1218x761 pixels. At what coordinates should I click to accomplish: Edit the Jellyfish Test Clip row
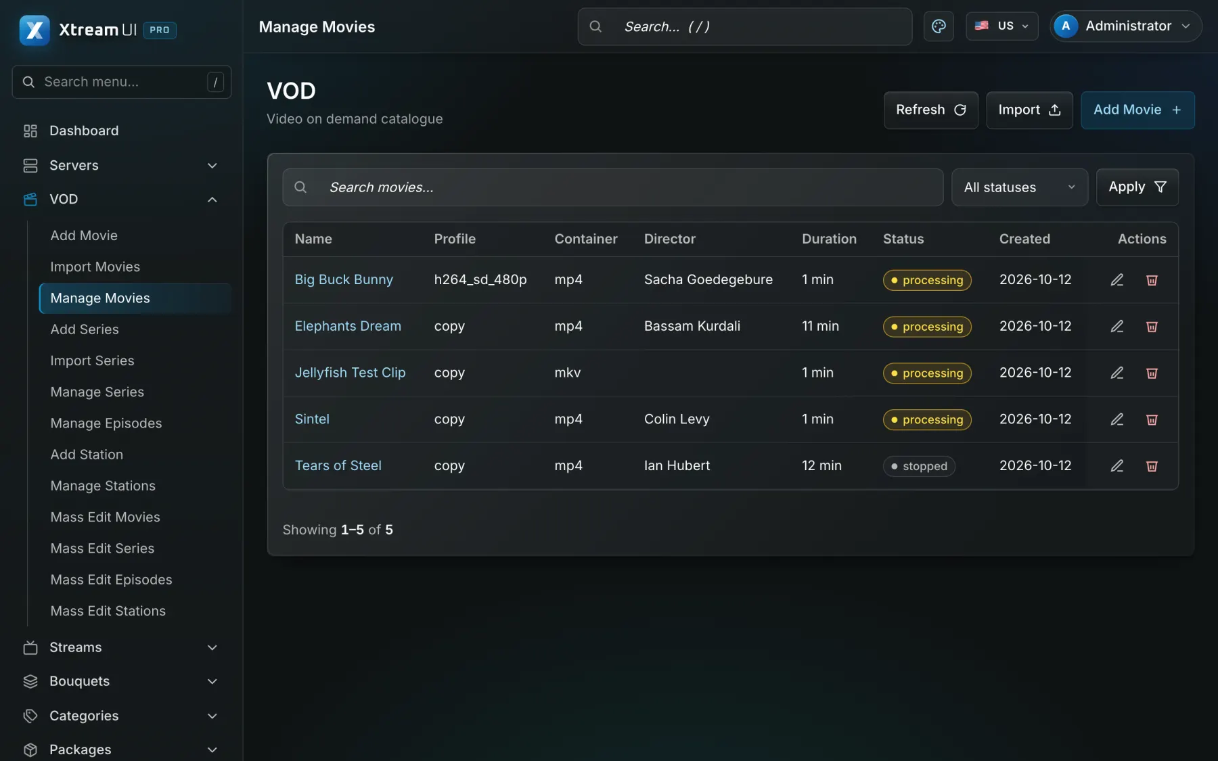(x=1117, y=373)
